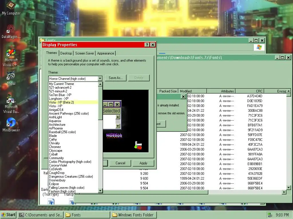Select Eclipse theme
Image resolution: width=293 pixels, height=219 pixels.
73,184
